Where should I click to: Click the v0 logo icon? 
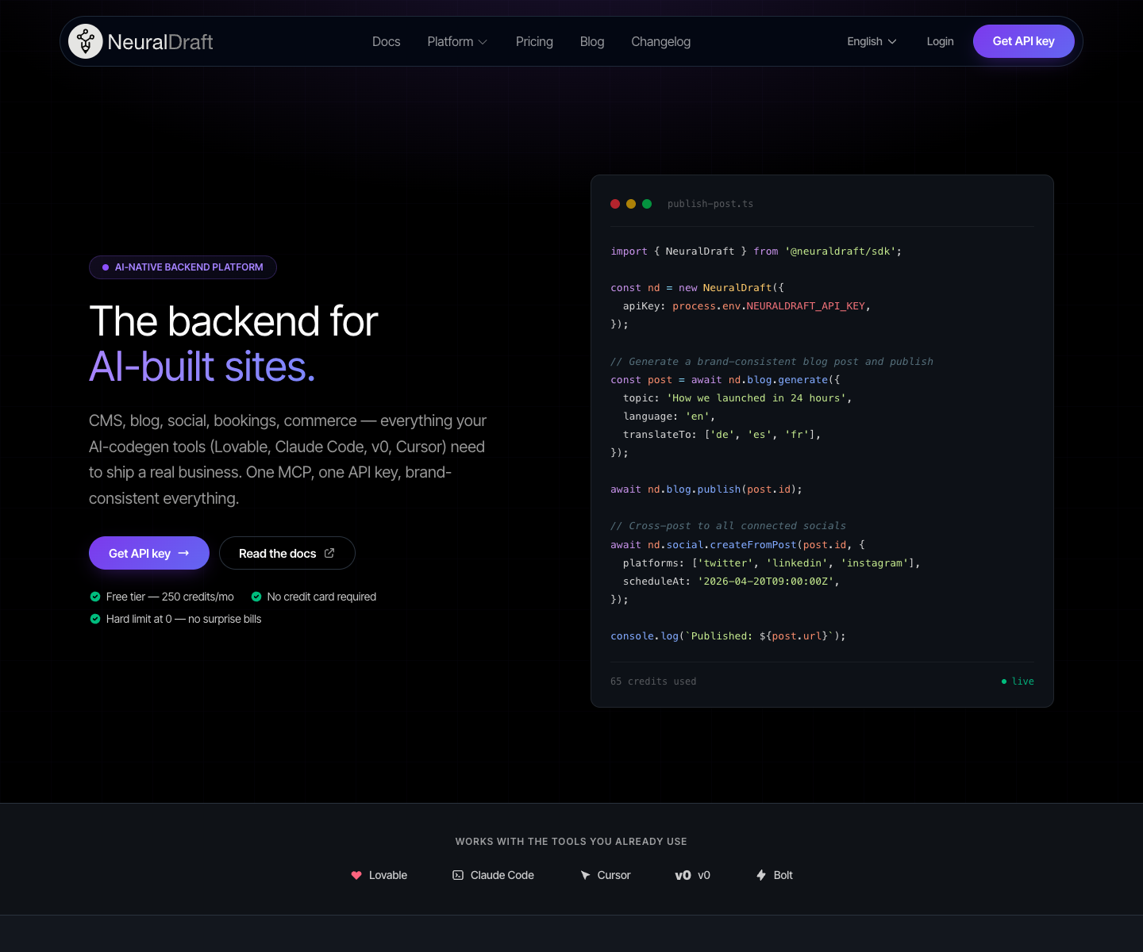pos(683,875)
